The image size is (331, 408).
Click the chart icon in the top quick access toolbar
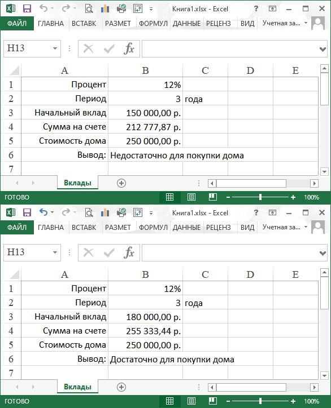point(105,9)
